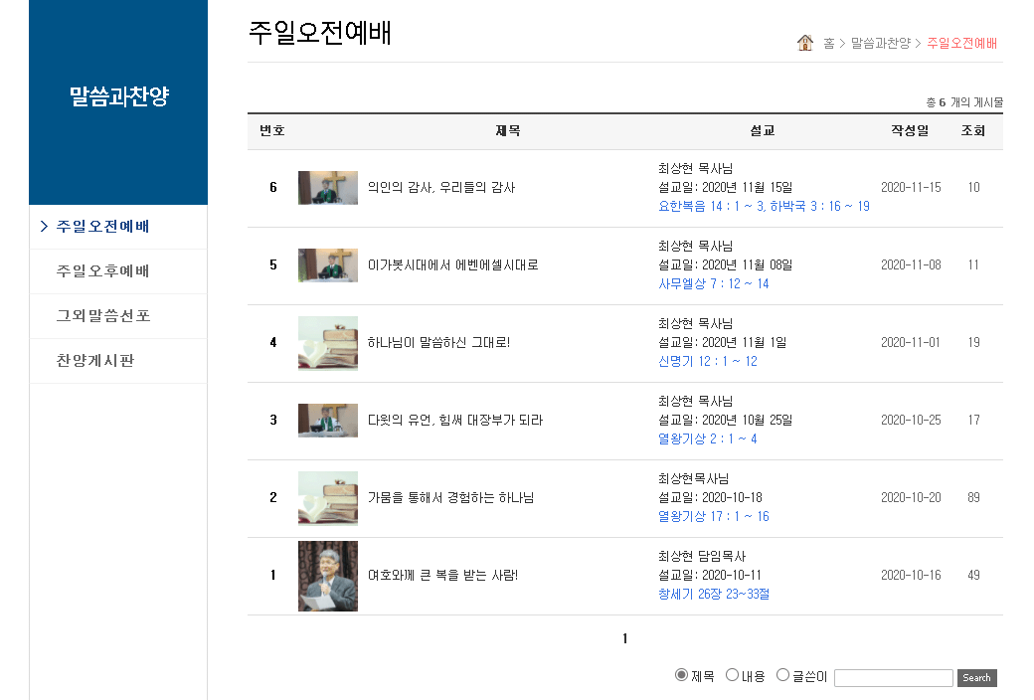Click the 번호 column header
The height and width of the screenshot is (700, 1034).
point(271,130)
